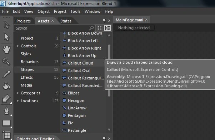Expand the Categories node
215x140 pixels.
18,93
